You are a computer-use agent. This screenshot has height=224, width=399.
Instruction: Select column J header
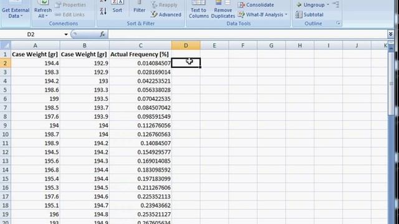[357, 45]
